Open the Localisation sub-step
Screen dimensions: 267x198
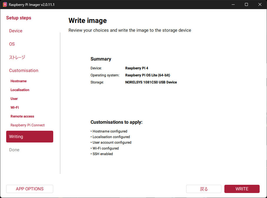(x=20, y=90)
